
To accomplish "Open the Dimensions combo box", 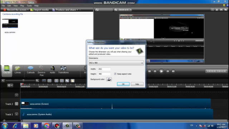I will pyautogui.click(x=116, y=63).
